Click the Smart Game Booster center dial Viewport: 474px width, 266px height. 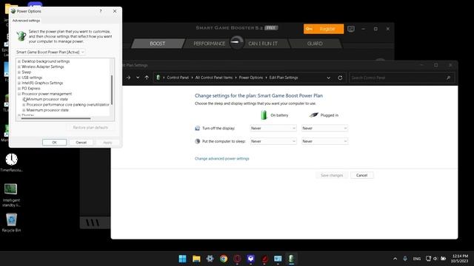click(236, 43)
